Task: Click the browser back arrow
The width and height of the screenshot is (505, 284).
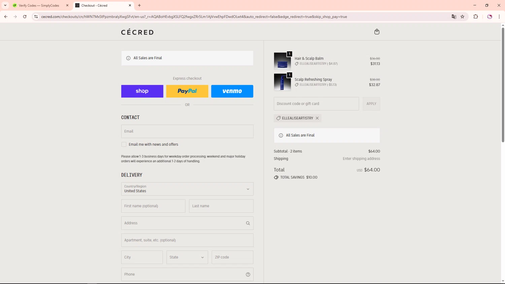Action: click(6, 16)
